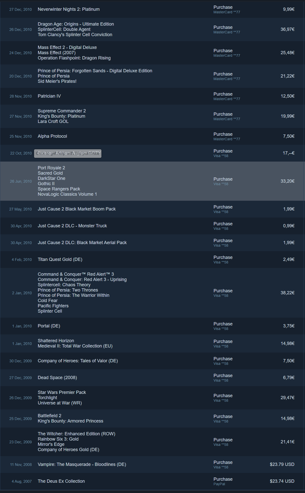Open Vampire: The Masquerade Bloodlines transaction
Image resolution: width=305 pixels, height=493 pixels.
point(152,464)
